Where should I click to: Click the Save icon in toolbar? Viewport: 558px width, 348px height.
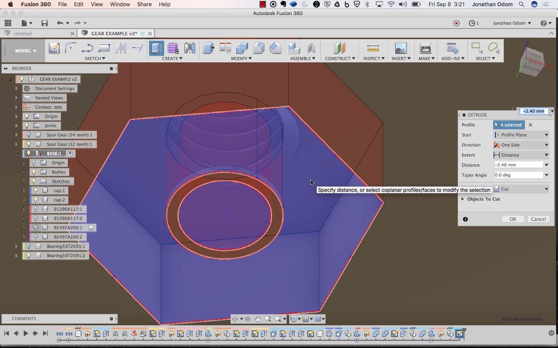[45, 23]
